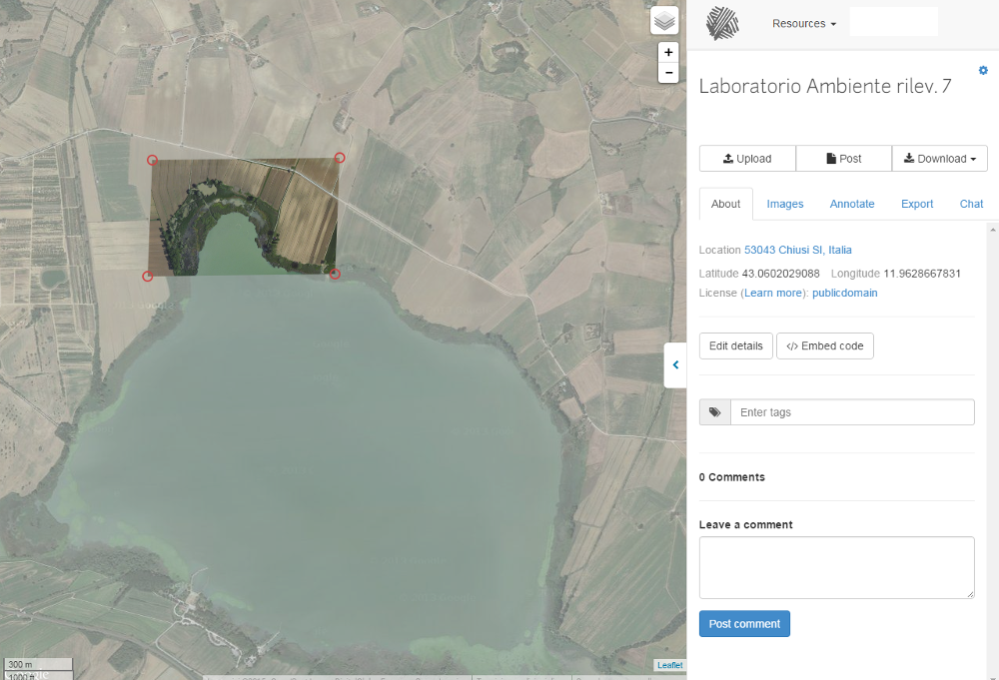Collapse the sidebar with the left chevron

675,364
